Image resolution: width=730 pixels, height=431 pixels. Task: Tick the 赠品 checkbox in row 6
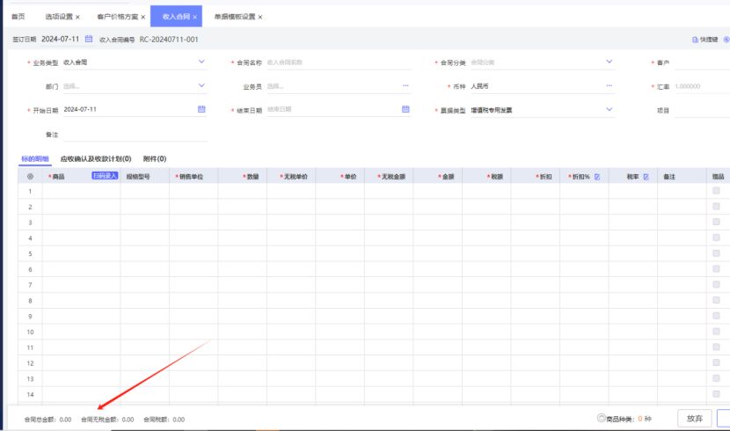pyautogui.click(x=716, y=269)
